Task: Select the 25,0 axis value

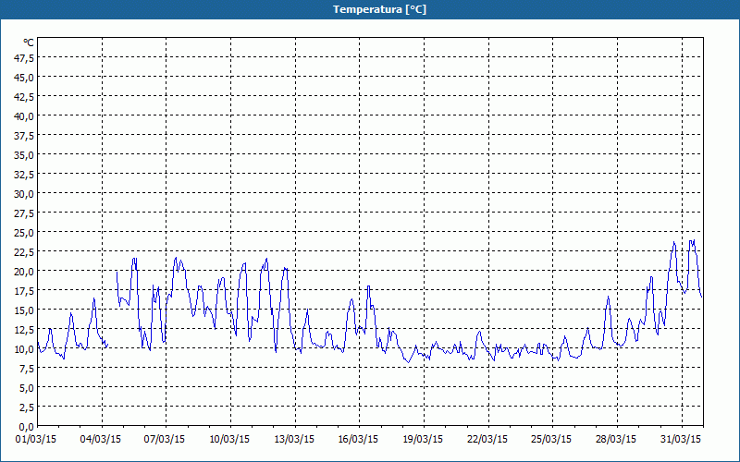Action: click(x=25, y=233)
